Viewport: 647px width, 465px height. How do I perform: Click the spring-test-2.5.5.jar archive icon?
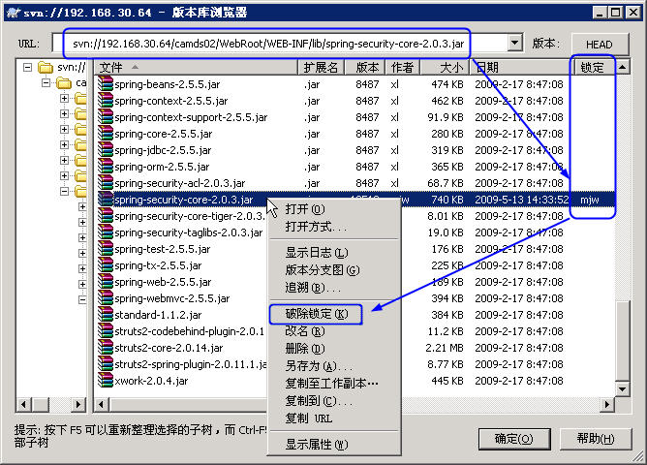click(x=106, y=249)
